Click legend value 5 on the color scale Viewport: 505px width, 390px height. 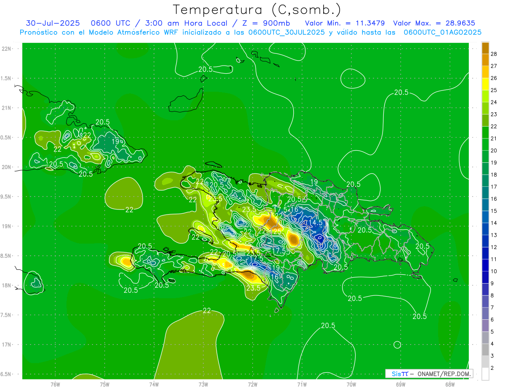click(493, 332)
